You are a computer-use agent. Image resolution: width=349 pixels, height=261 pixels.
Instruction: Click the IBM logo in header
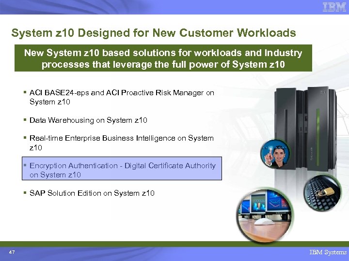click(334, 7)
